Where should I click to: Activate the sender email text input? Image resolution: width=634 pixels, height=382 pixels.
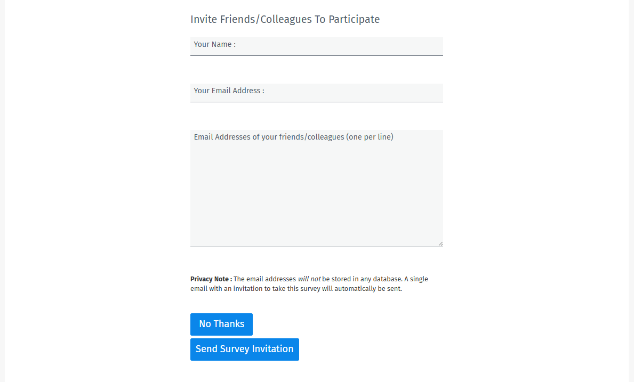316,93
